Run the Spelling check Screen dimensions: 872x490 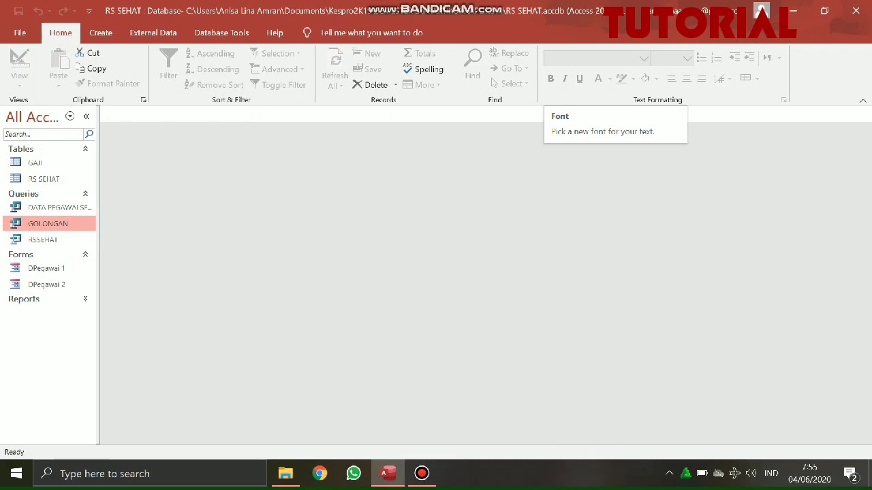tap(423, 69)
